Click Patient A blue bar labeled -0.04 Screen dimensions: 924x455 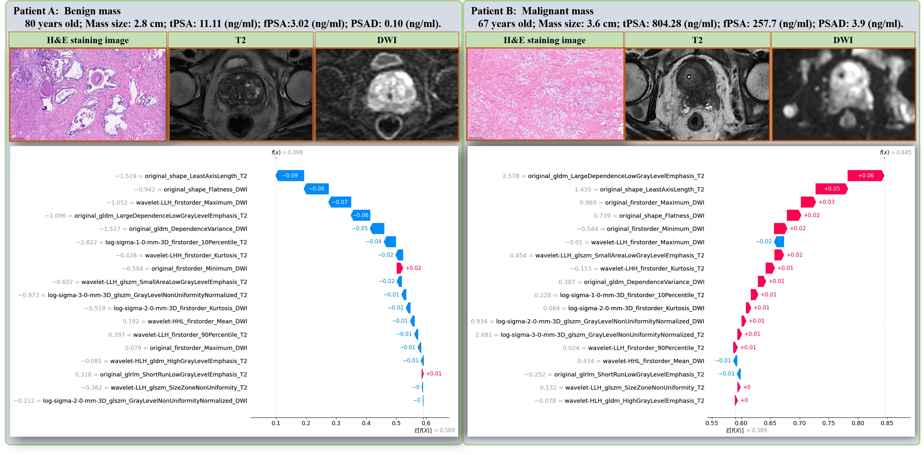click(x=390, y=242)
